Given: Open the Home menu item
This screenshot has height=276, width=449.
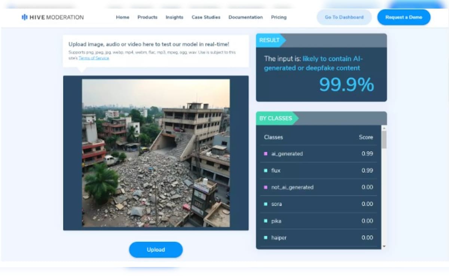Looking at the screenshot, I should [122, 17].
